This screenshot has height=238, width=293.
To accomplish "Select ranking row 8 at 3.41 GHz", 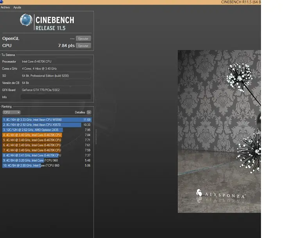I will tap(47, 155).
